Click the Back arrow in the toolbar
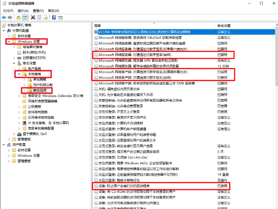The height and width of the screenshot is (209, 278). tap(4, 18)
